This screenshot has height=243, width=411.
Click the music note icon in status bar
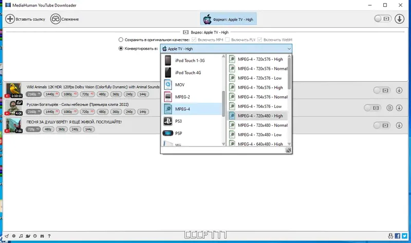(21, 236)
